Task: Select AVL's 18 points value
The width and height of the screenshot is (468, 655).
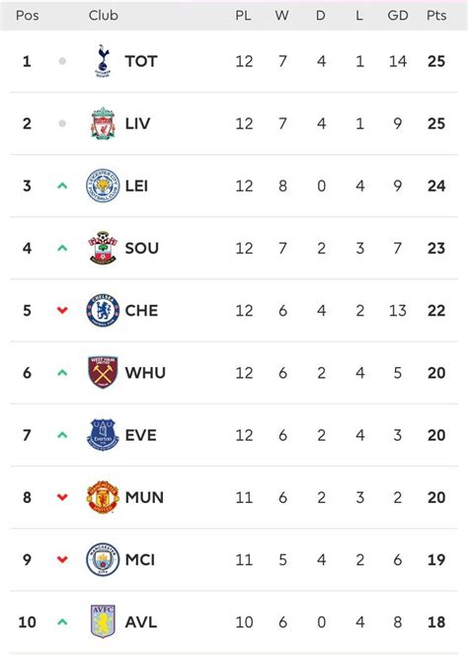Action: [436, 621]
